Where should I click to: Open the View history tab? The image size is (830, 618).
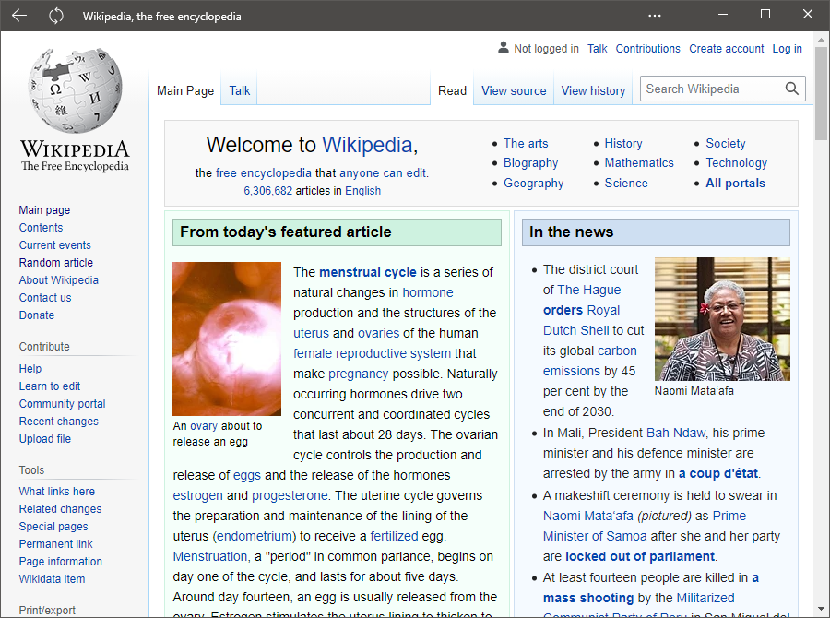(593, 90)
